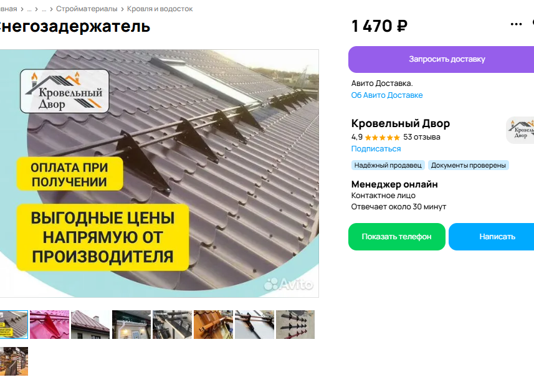This screenshot has height=390, width=534.
Task: Go to Кровля и водосток breadcrumb
Action: [160, 9]
